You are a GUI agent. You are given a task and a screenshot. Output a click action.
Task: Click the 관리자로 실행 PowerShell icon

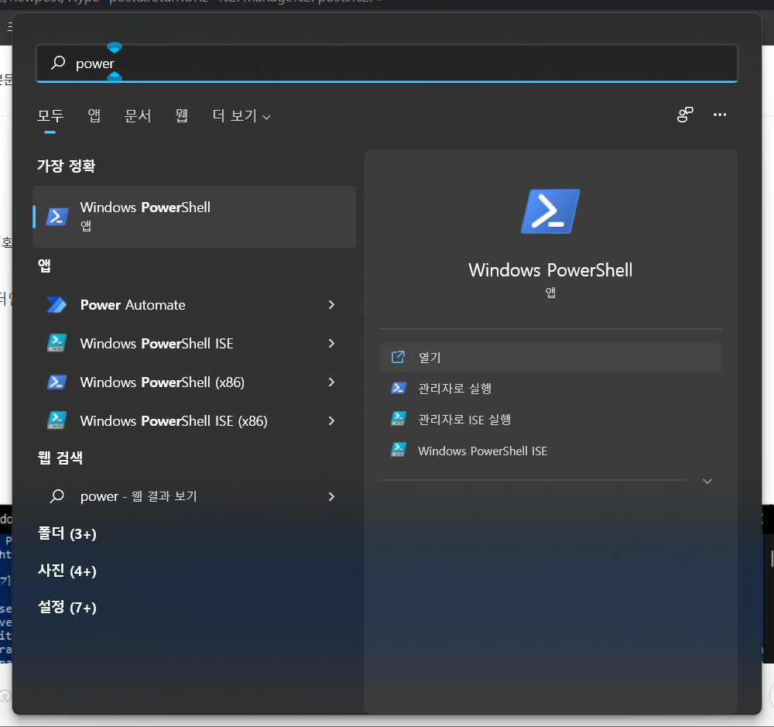pos(399,388)
